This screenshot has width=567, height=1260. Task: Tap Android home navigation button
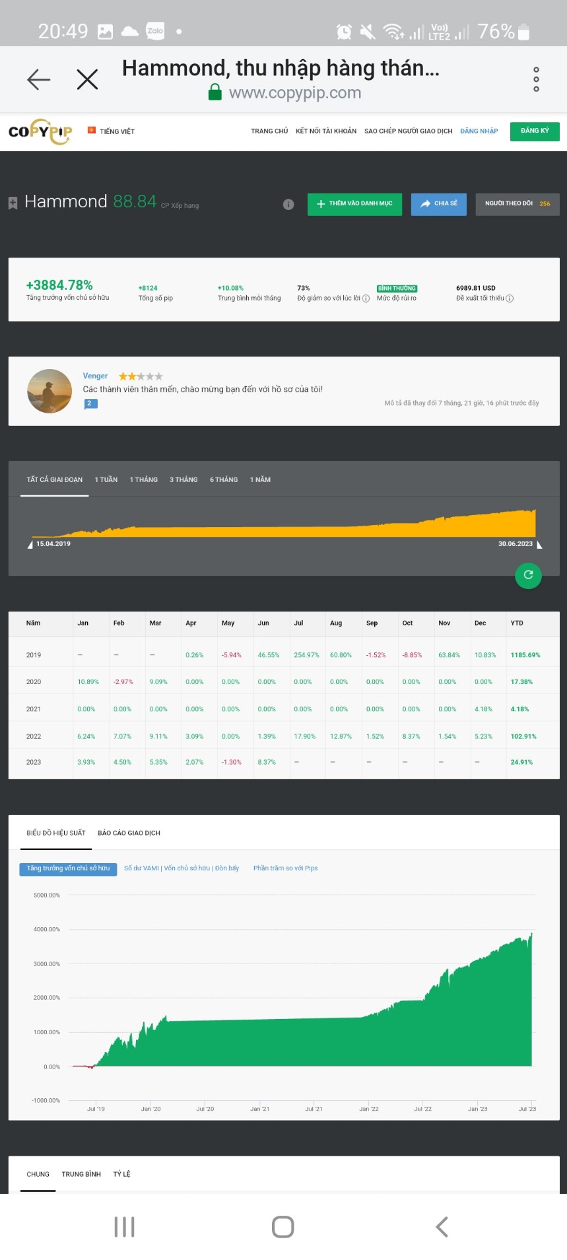pyautogui.click(x=283, y=1226)
